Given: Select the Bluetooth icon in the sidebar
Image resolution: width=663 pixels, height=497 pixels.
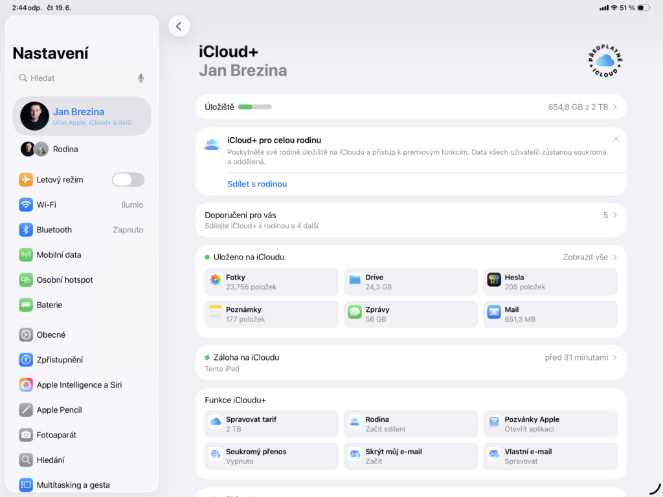Looking at the screenshot, I should (25, 230).
